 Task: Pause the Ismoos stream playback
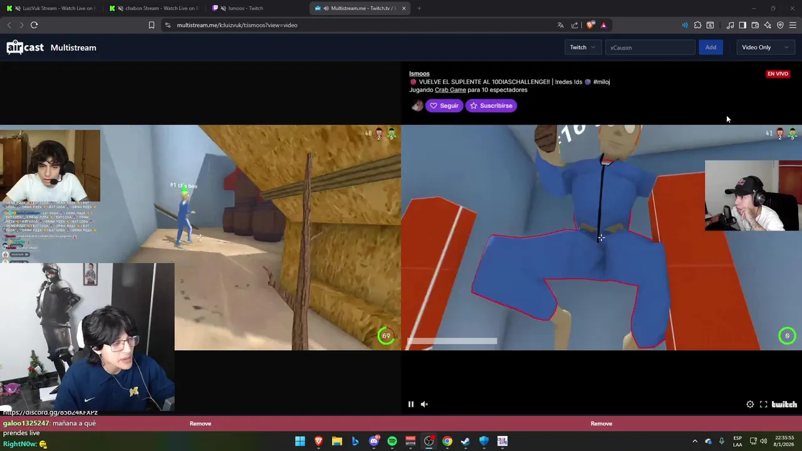(x=411, y=404)
